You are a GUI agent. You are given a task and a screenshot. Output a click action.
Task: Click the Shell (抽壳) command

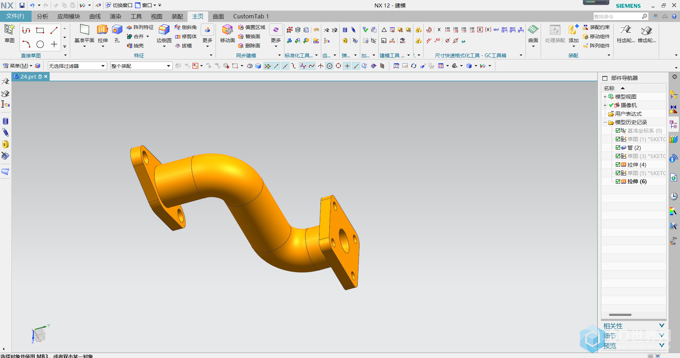point(135,46)
